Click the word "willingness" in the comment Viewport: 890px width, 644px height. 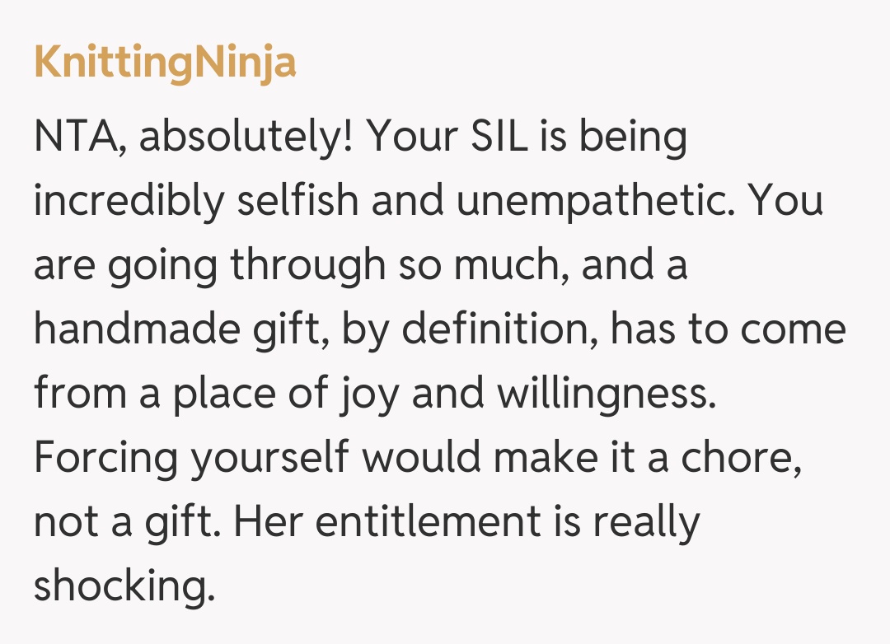(x=605, y=394)
